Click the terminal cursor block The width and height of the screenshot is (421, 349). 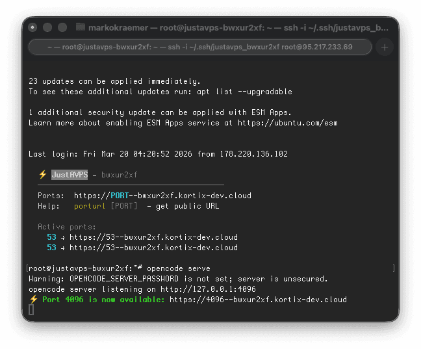(31, 309)
